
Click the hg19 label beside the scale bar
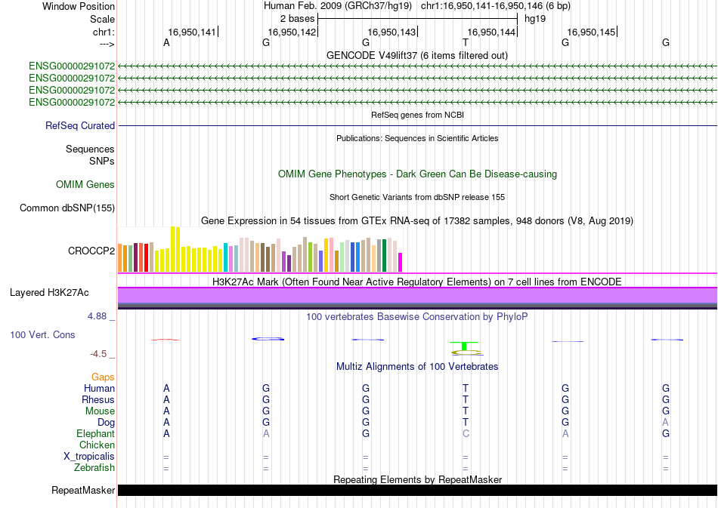tap(535, 19)
